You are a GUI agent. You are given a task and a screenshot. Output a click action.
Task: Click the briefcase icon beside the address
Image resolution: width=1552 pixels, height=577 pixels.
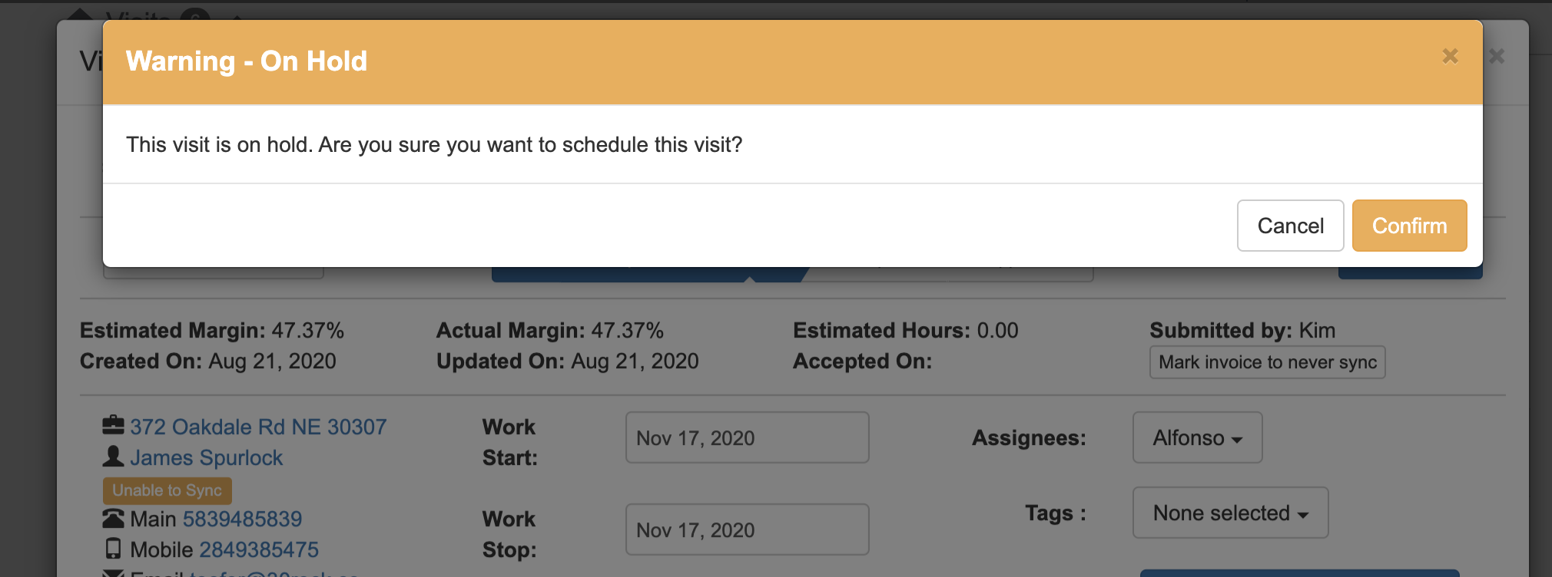tap(113, 425)
